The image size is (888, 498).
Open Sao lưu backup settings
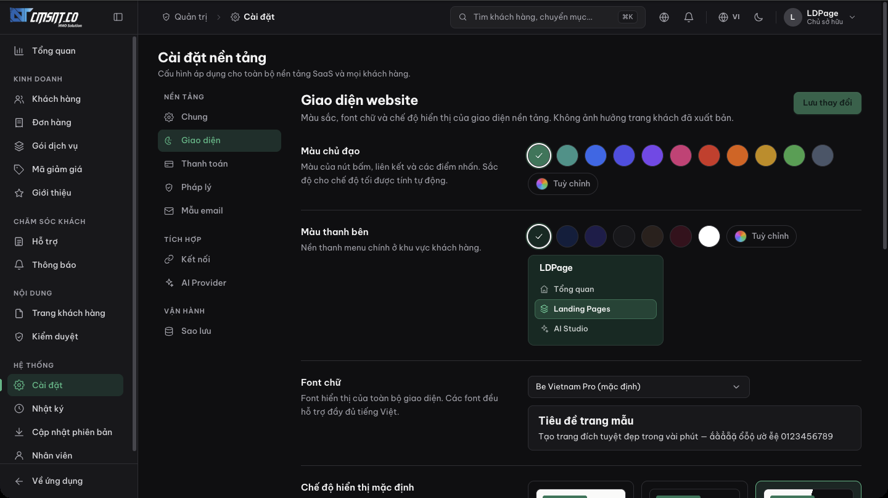(220, 331)
